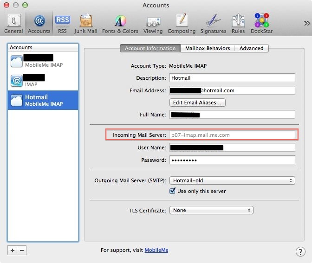Image resolution: width=312 pixels, height=263 pixels.
Task: Select the first MobileMe IMAP account
Action: coord(43,61)
